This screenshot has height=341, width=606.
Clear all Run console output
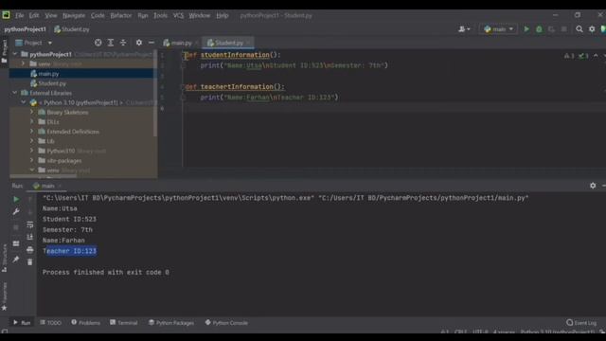tap(29, 261)
